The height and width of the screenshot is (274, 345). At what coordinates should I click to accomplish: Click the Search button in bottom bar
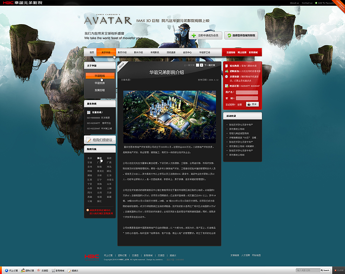point(325,270)
